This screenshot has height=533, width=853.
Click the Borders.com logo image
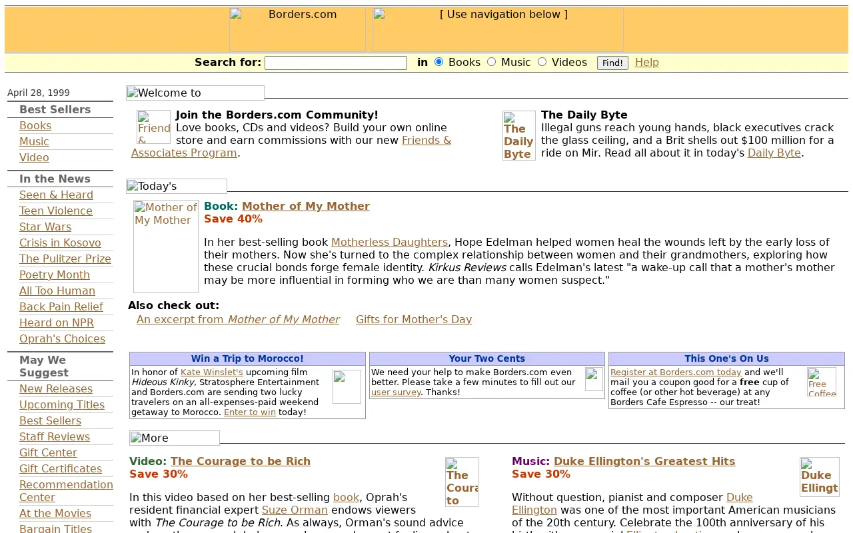297,29
